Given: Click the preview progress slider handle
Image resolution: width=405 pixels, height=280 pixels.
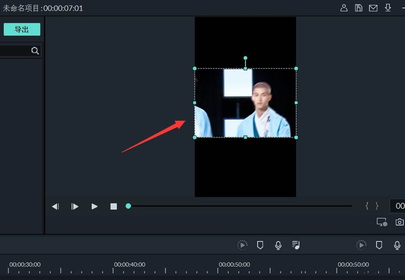Looking at the screenshot, I should point(128,206).
